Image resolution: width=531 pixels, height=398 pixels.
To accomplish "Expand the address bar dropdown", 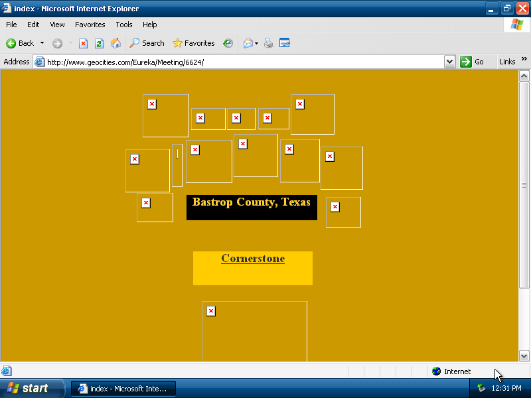I will [449, 62].
